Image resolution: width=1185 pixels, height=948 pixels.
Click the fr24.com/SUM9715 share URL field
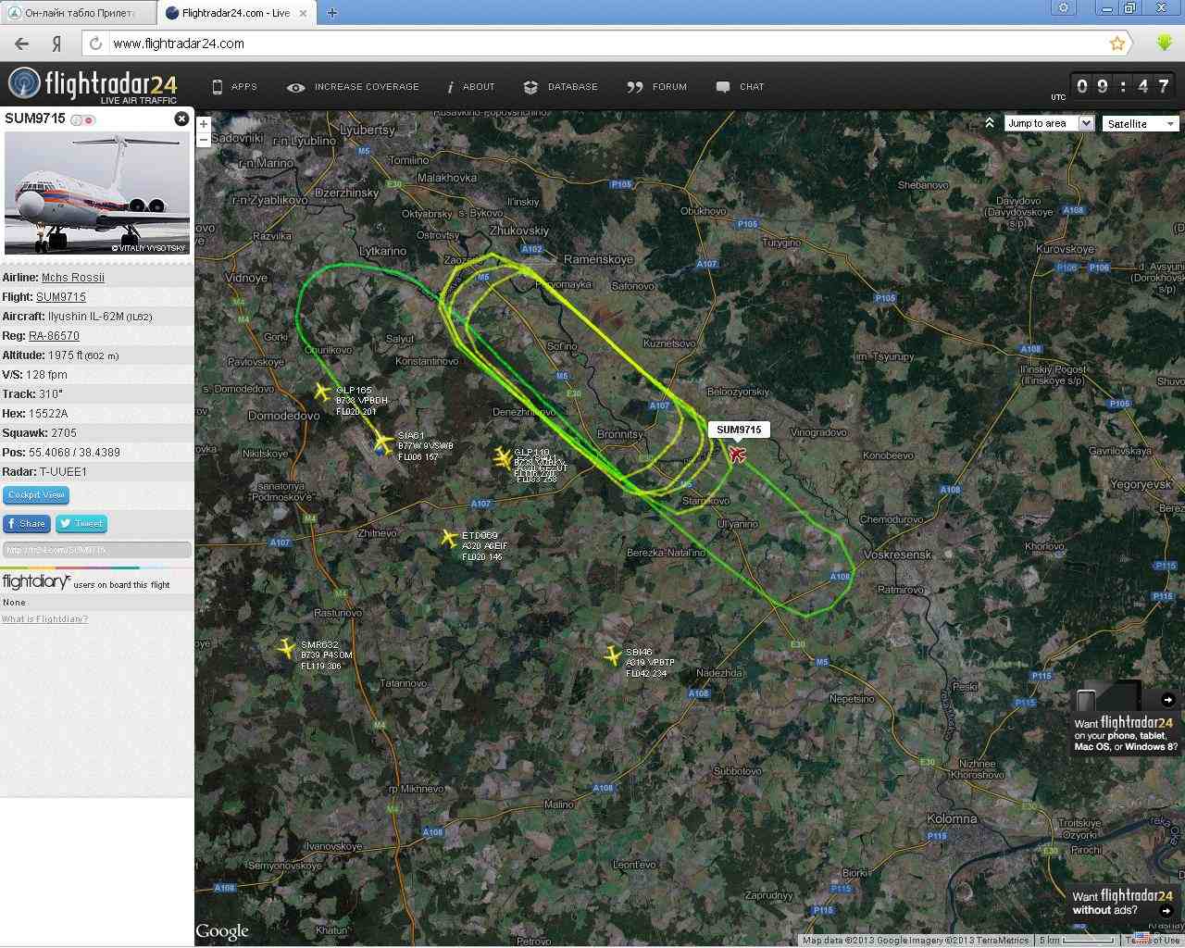point(97,550)
